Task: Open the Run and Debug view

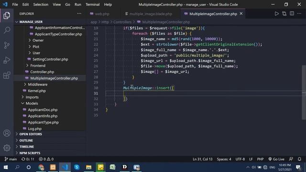Action: (7, 60)
